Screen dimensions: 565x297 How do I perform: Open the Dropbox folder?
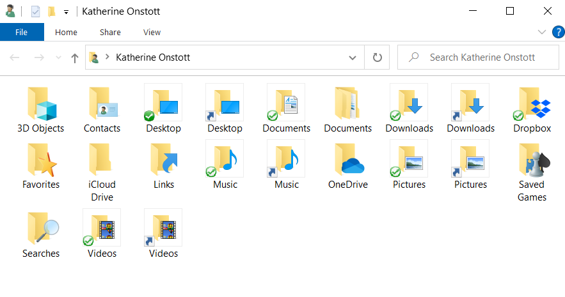click(x=532, y=110)
